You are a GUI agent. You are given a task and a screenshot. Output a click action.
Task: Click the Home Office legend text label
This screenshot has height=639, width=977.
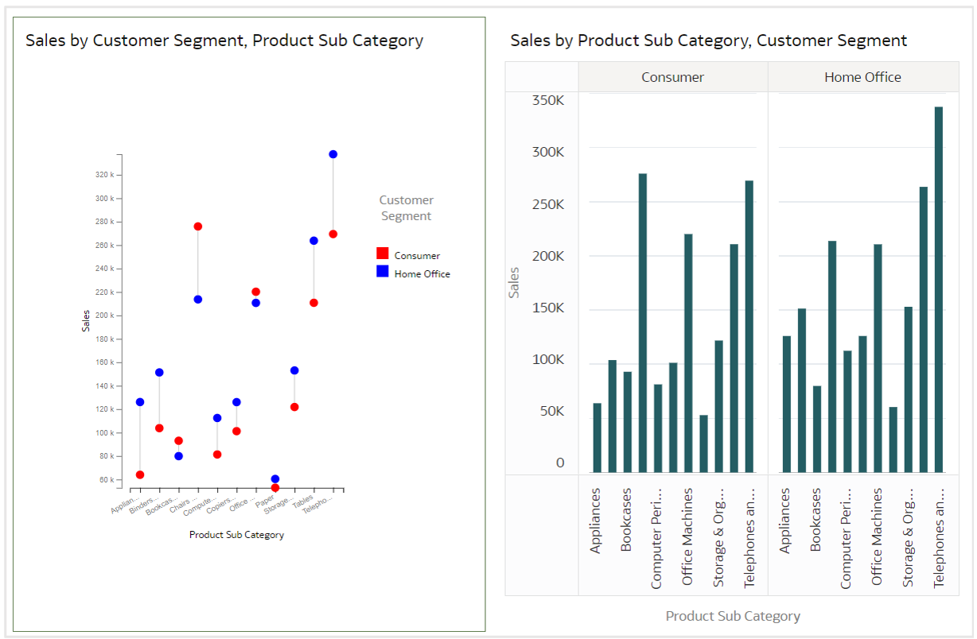[422, 274]
